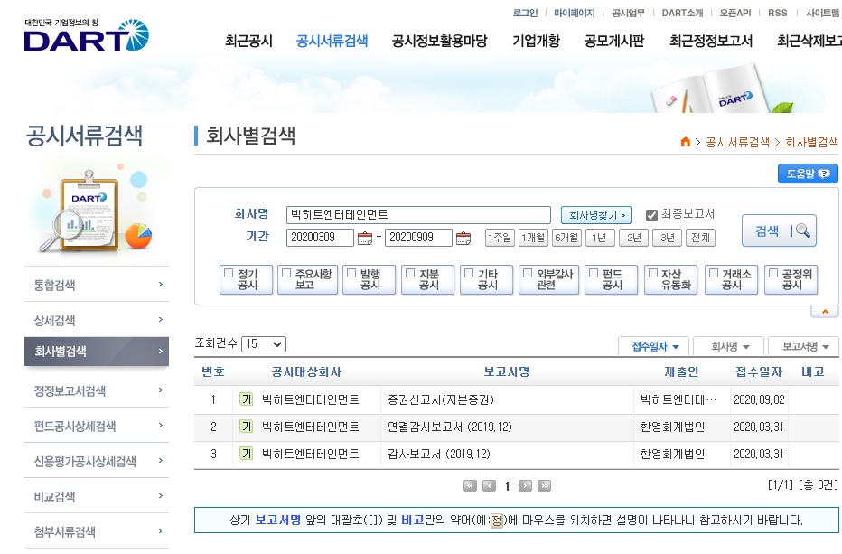This screenshot has width=842, height=554.
Task: Open 통합검색 in sidebar
Action: (x=97, y=285)
